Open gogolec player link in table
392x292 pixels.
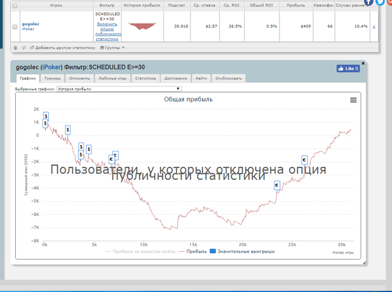tap(30, 24)
